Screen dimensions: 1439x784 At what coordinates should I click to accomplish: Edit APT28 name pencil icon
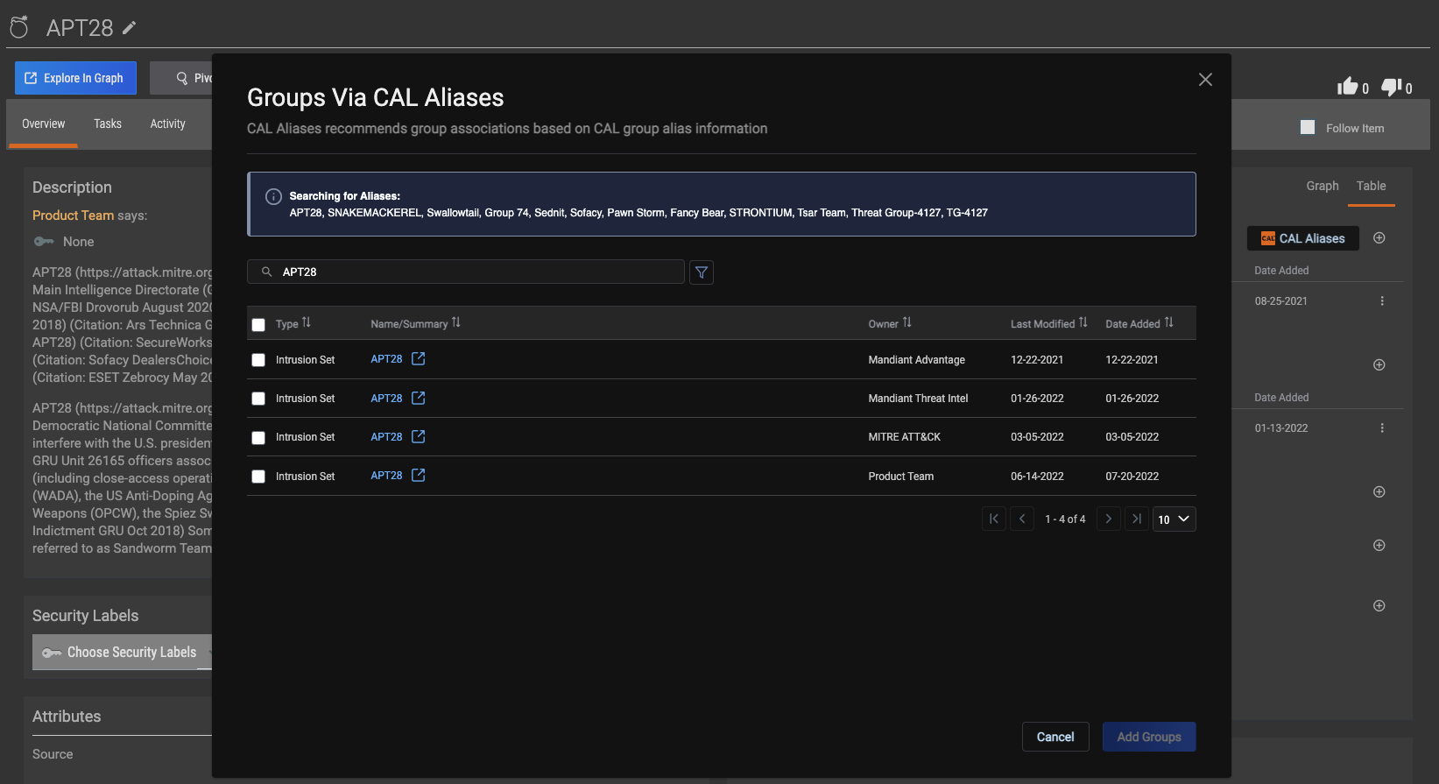[129, 28]
